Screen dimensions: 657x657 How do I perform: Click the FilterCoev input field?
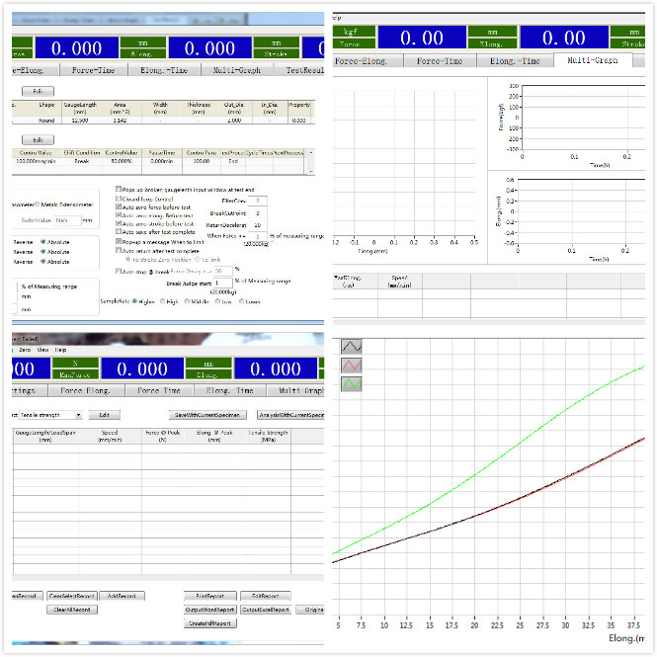[256, 201]
